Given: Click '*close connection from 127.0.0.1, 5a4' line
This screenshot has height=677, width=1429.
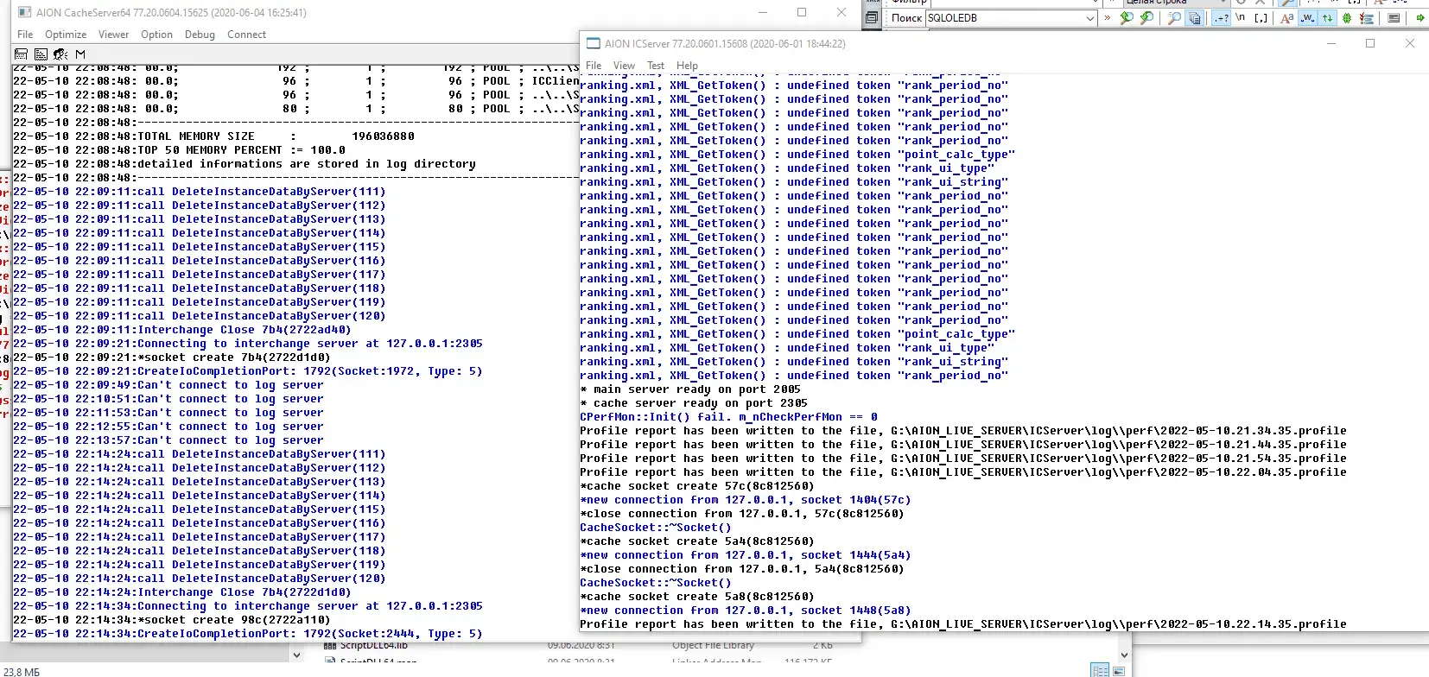Looking at the screenshot, I should (x=742, y=569).
